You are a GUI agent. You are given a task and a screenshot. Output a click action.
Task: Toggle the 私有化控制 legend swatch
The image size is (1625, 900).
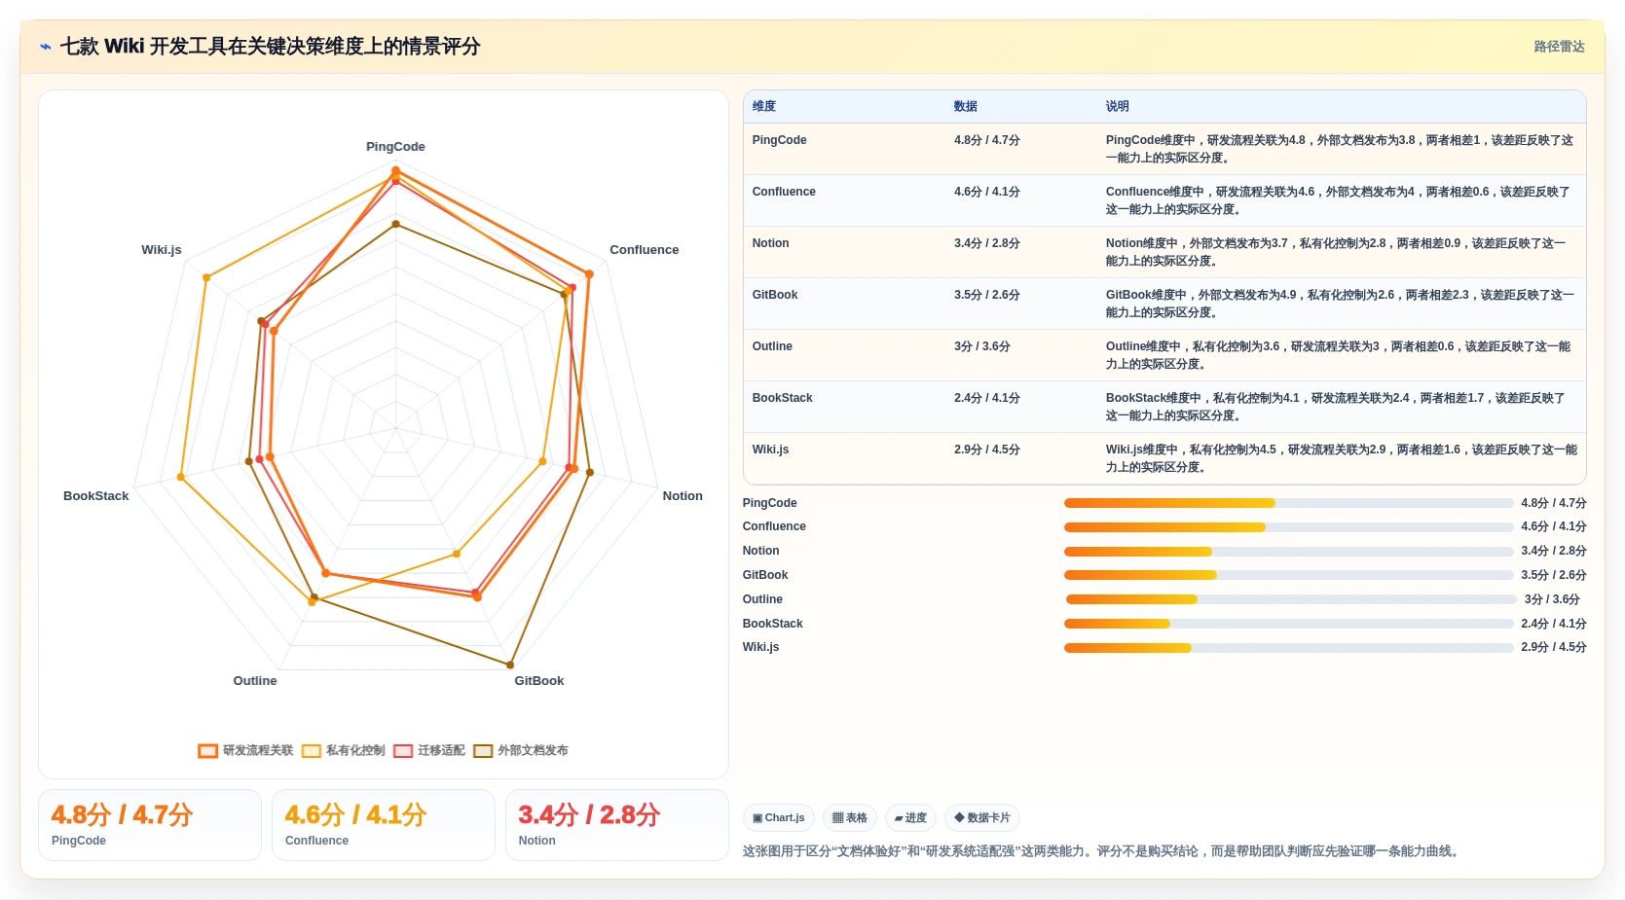(x=312, y=751)
